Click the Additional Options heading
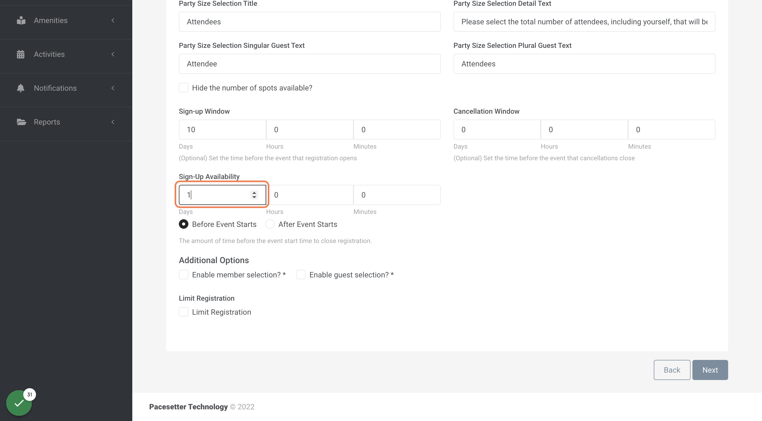Viewport: 762px width, 421px height. pos(214,260)
